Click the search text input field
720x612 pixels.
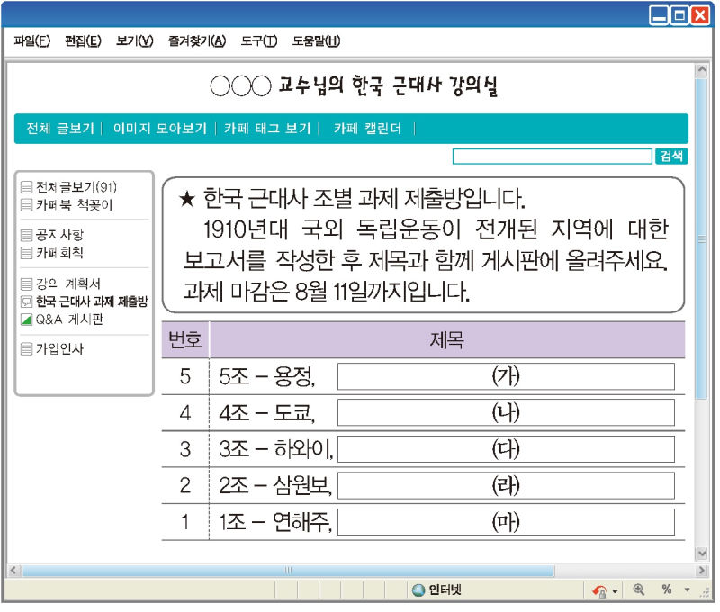(x=552, y=157)
